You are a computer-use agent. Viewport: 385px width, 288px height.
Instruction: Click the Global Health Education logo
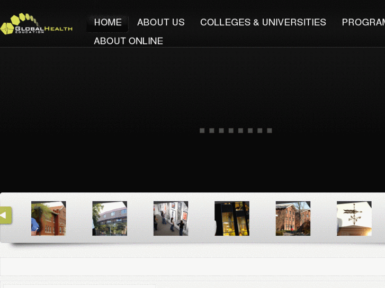(37, 24)
